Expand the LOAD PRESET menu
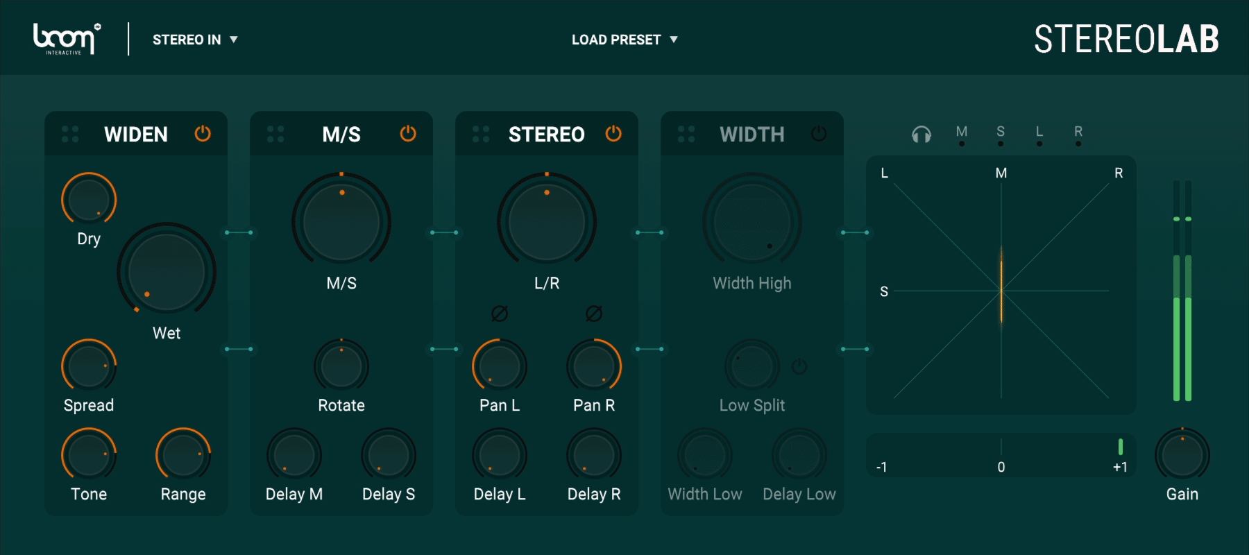The height and width of the screenshot is (555, 1249). pyautogui.click(x=624, y=40)
